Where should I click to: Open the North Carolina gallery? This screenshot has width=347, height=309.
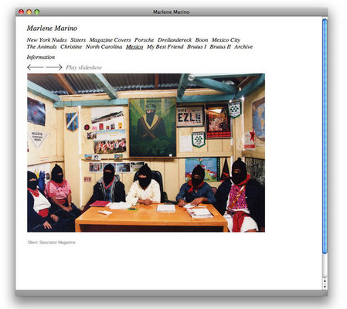point(104,46)
